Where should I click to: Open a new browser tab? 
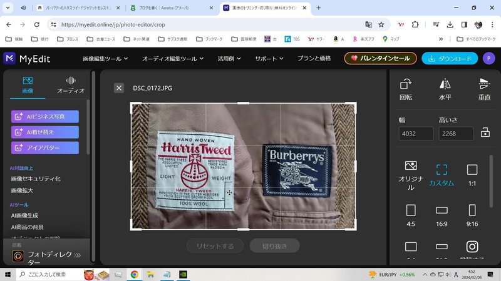(x=318, y=8)
